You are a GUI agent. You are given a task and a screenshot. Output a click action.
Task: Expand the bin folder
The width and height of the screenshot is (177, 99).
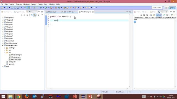(x=5, y=50)
